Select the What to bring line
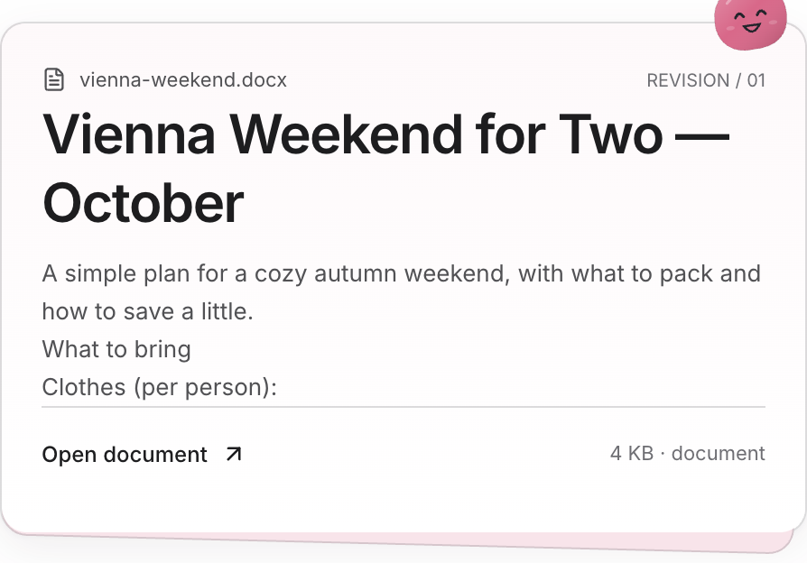This screenshot has height=563, width=807. coord(116,349)
